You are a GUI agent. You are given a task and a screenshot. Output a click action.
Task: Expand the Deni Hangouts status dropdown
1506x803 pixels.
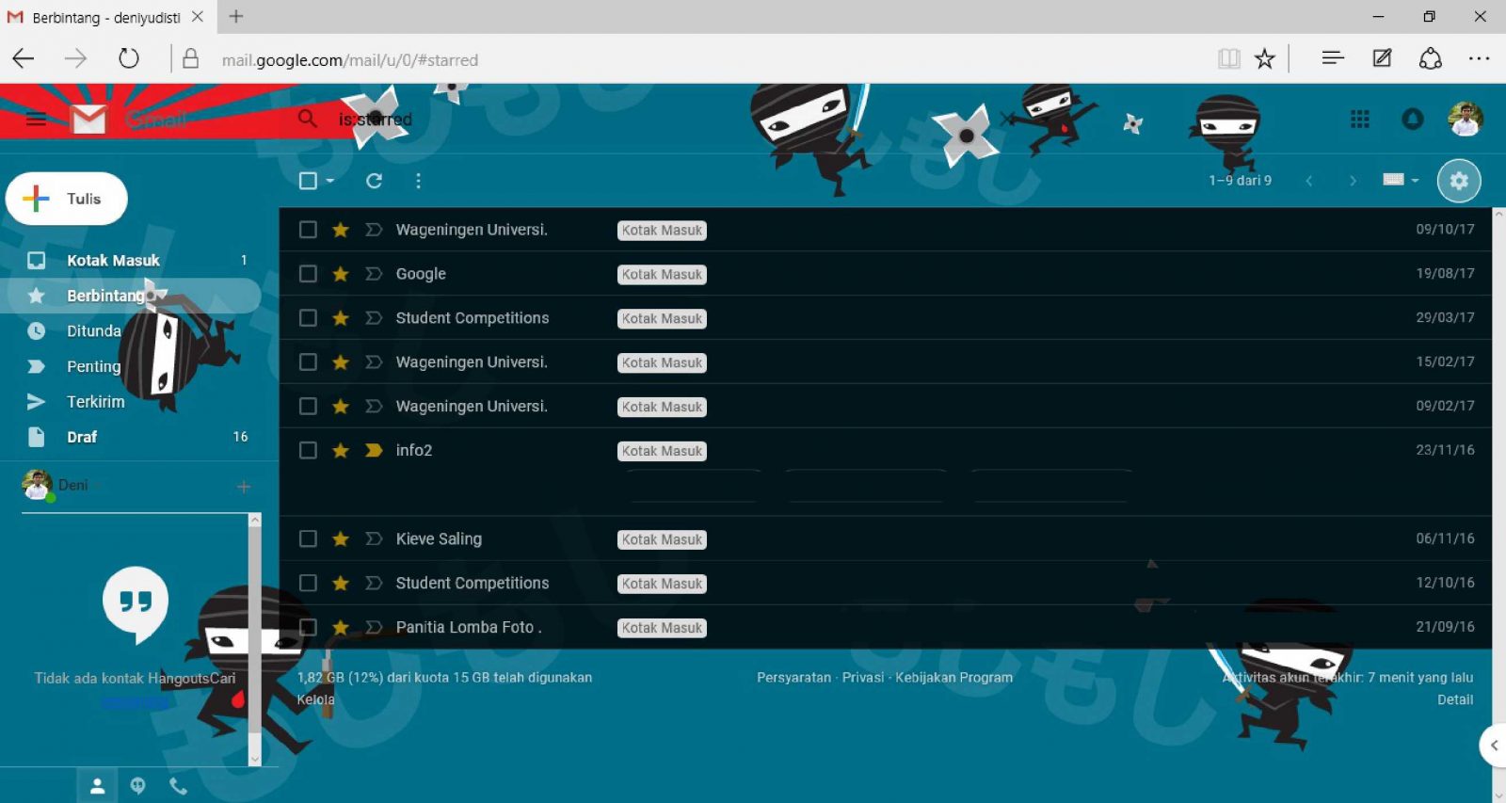point(97,486)
